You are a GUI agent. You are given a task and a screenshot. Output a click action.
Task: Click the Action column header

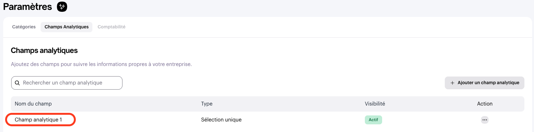[x=484, y=104]
